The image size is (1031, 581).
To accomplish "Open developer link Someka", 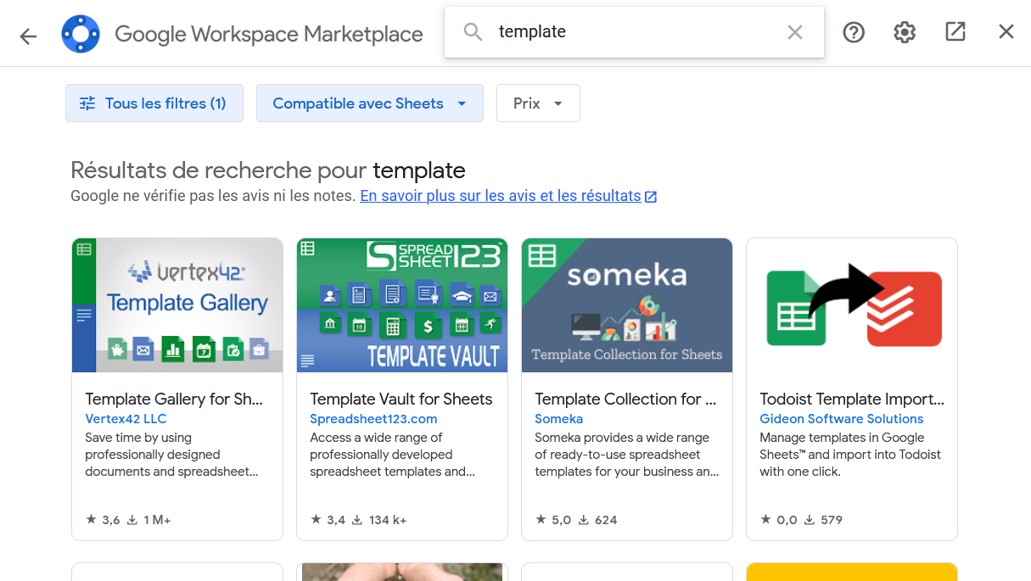I will 558,419.
